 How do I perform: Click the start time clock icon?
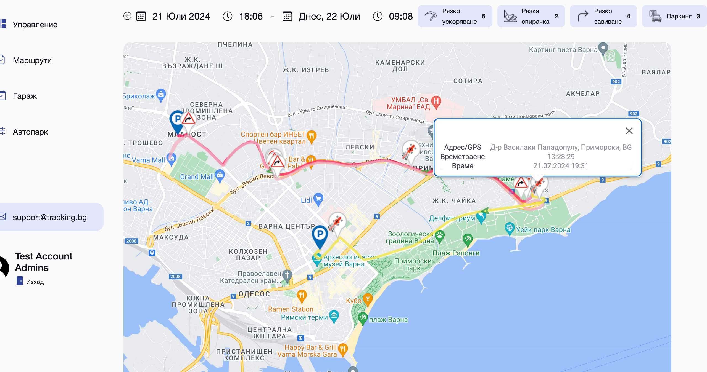point(228,16)
